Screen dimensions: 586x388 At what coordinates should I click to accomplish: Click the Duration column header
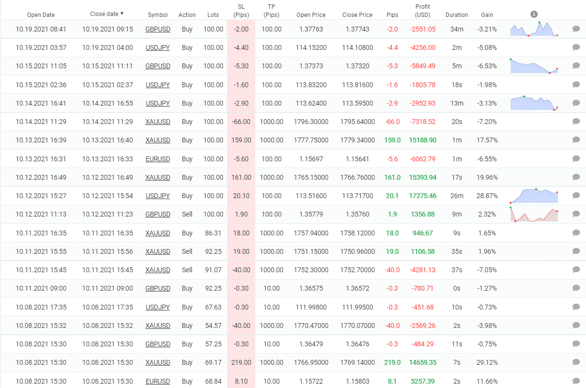pyautogui.click(x=457, y=15)
